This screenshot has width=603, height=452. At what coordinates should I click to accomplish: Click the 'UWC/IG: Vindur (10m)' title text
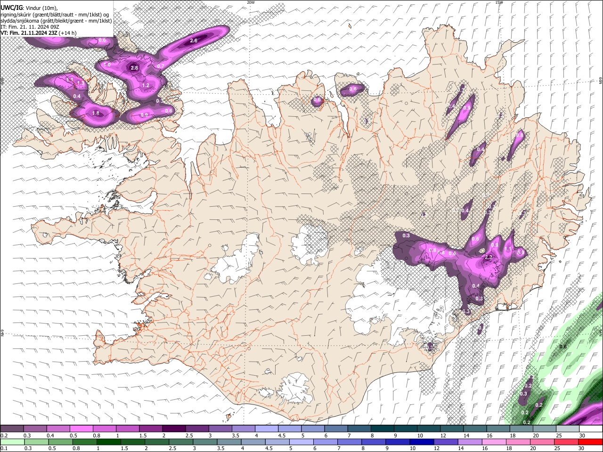pyautogui.click(x=29, y=8)
